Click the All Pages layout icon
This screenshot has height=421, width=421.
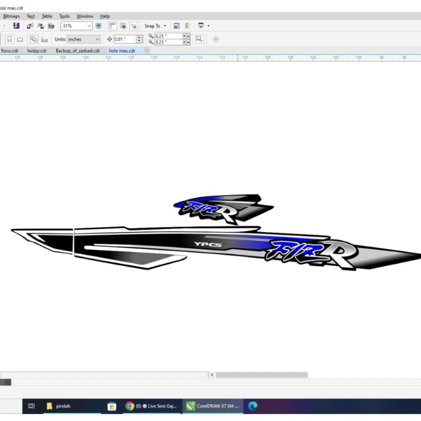[34, 39]
